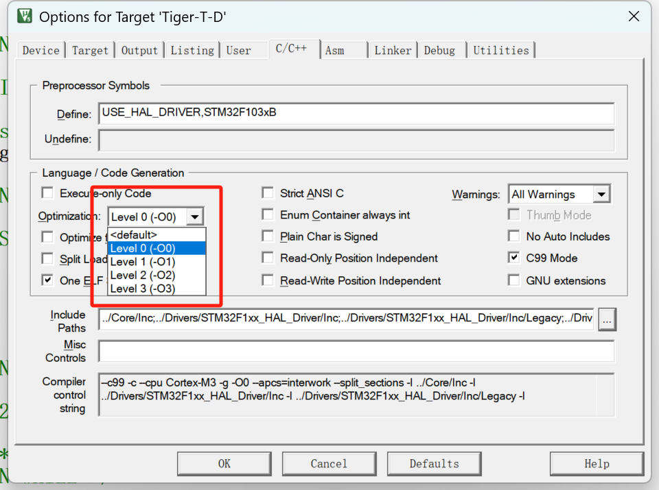Toggle Split Load and Store Multiple checkbox
Image resolution: width=659 pixels, height=490 pixels.
[47, 258]
